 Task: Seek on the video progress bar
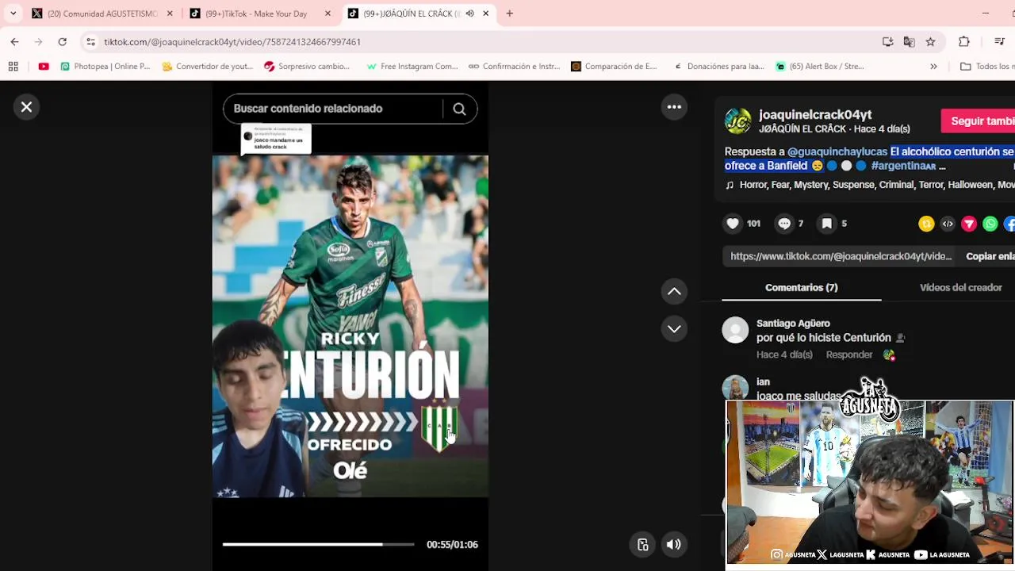click(x=318, y=544)
